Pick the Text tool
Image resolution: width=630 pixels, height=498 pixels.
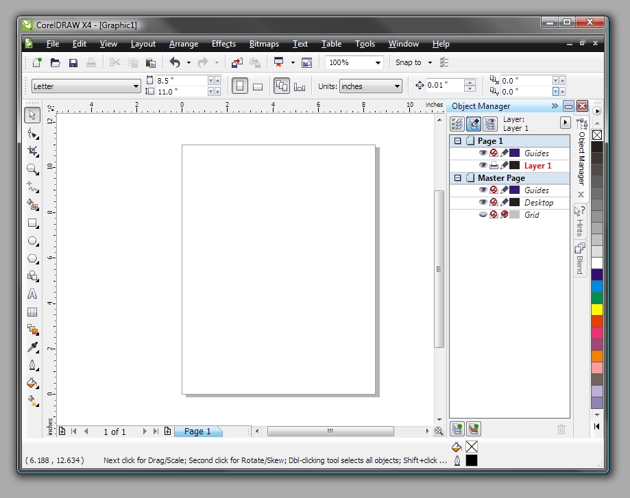(x=32, y=294)
